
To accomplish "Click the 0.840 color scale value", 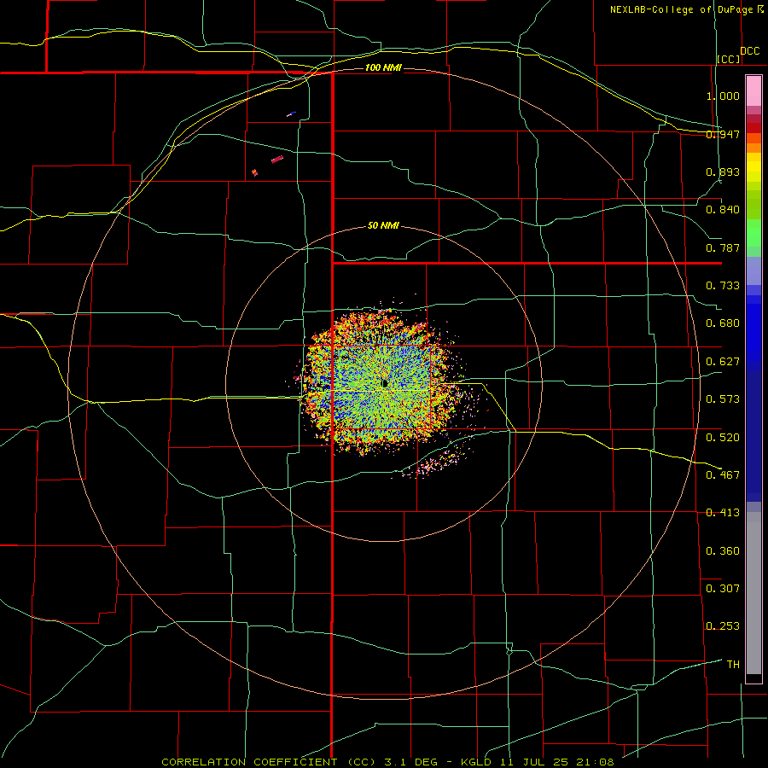I will [x=723, y=210].
